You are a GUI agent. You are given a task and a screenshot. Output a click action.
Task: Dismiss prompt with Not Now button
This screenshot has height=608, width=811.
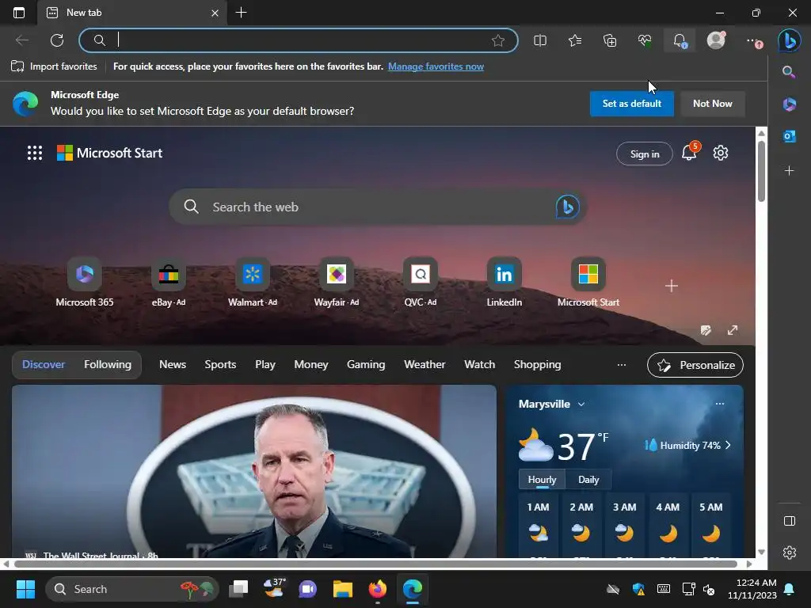coord(712,104)
